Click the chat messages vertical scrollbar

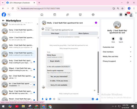98,72
